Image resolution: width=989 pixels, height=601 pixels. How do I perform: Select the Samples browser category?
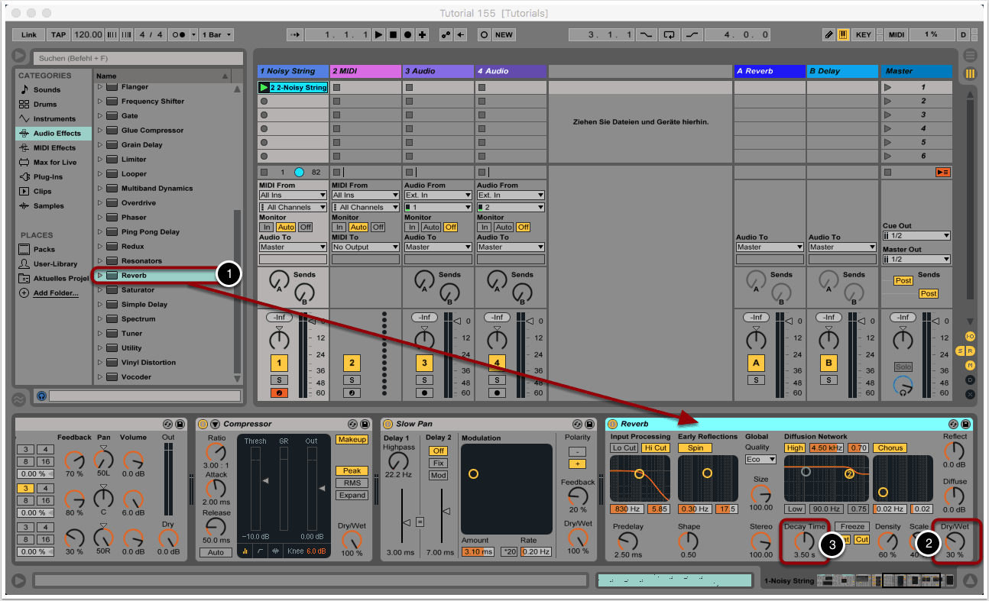tap(48, 206)
